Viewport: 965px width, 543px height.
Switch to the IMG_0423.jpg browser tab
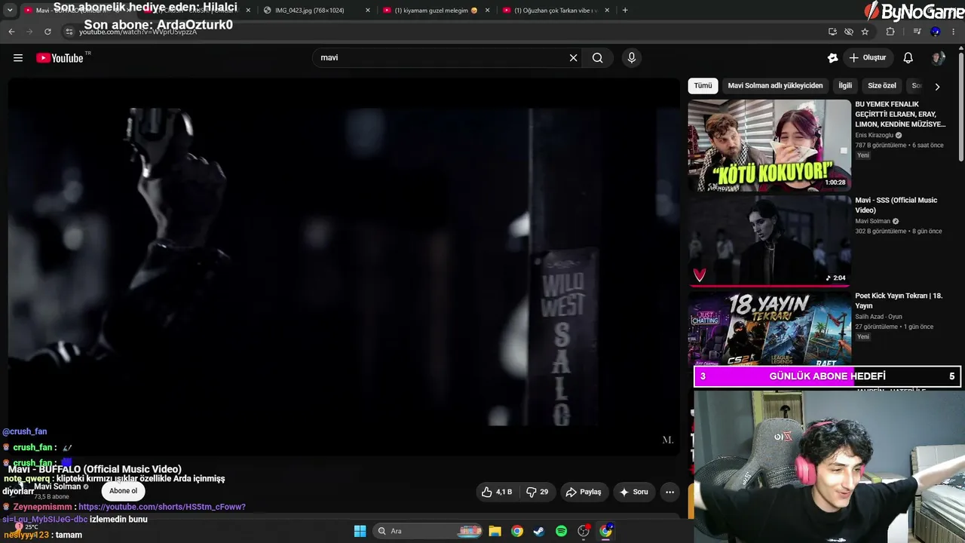point(317,11)
